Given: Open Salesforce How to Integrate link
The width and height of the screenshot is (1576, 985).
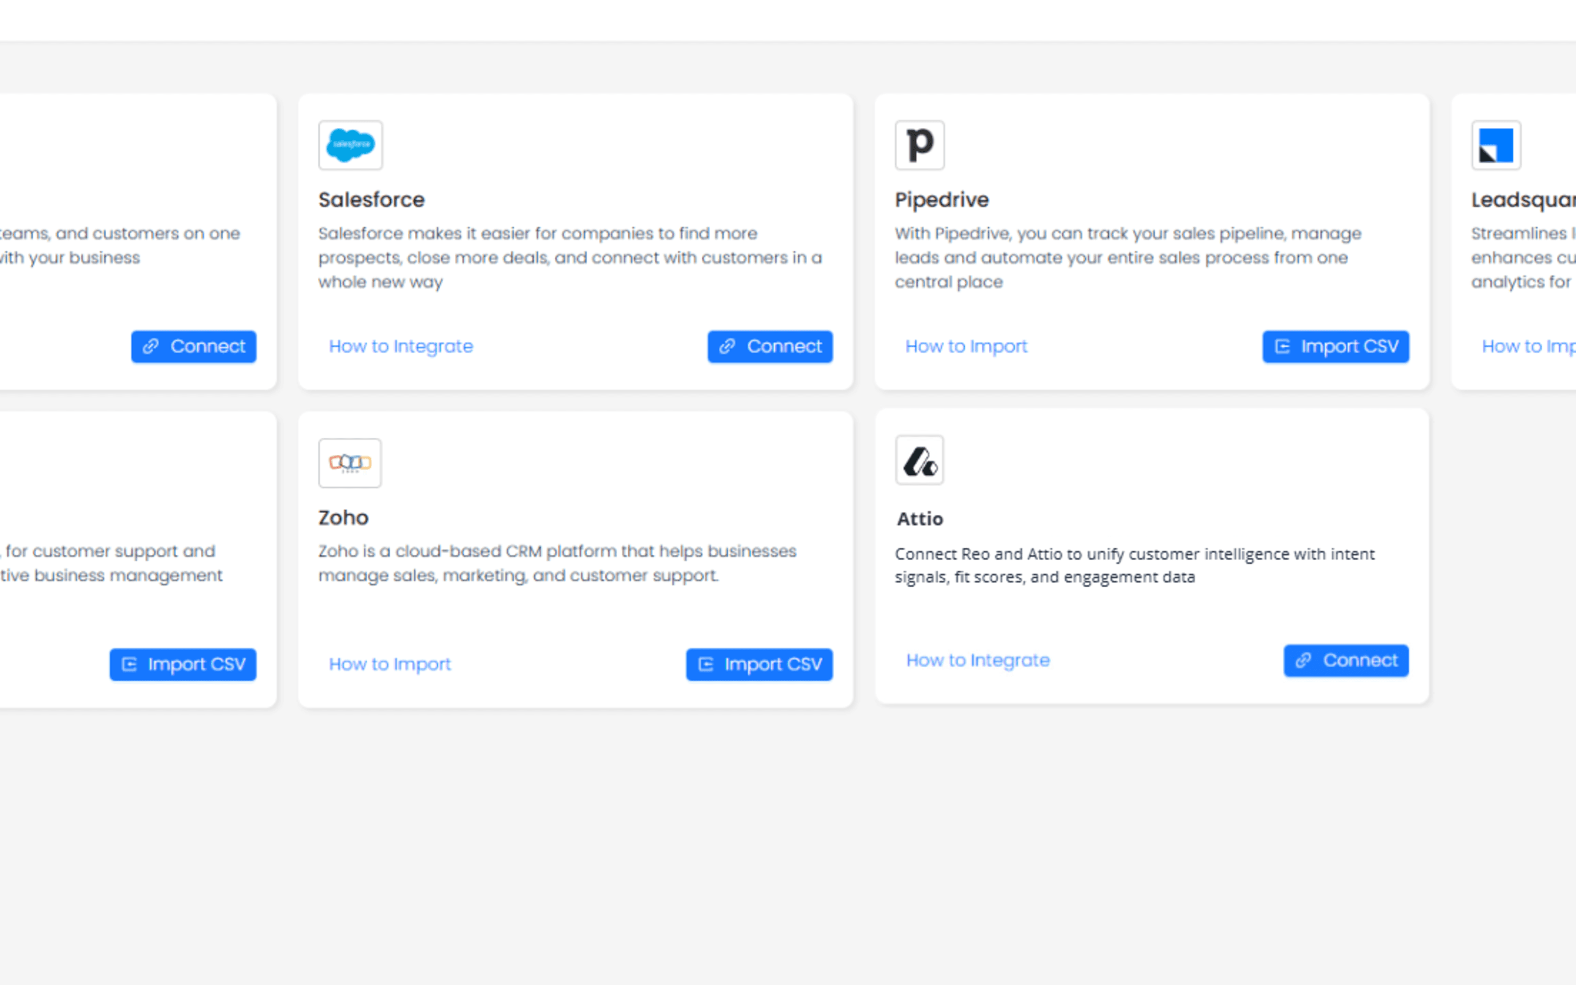Looking at the screenshot, I should (400, 347).
